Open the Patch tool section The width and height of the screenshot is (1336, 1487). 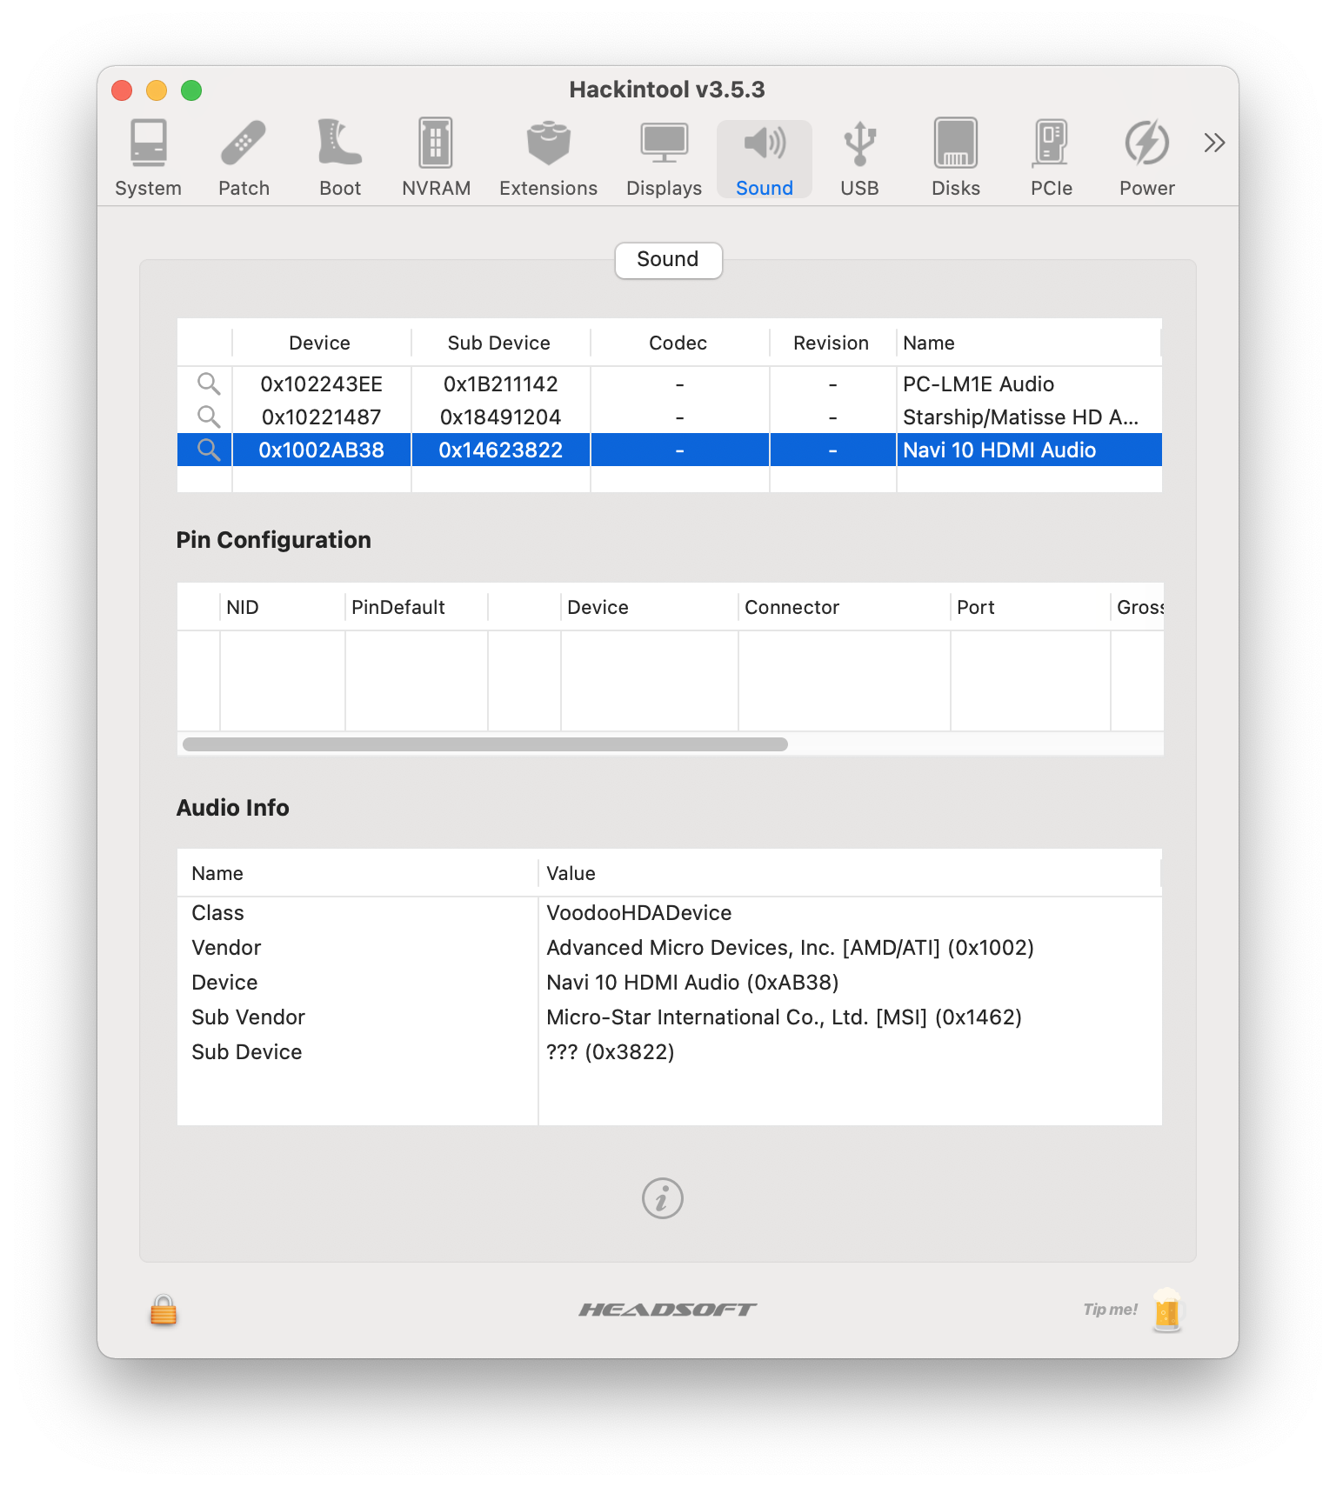(x=244, y=158)
